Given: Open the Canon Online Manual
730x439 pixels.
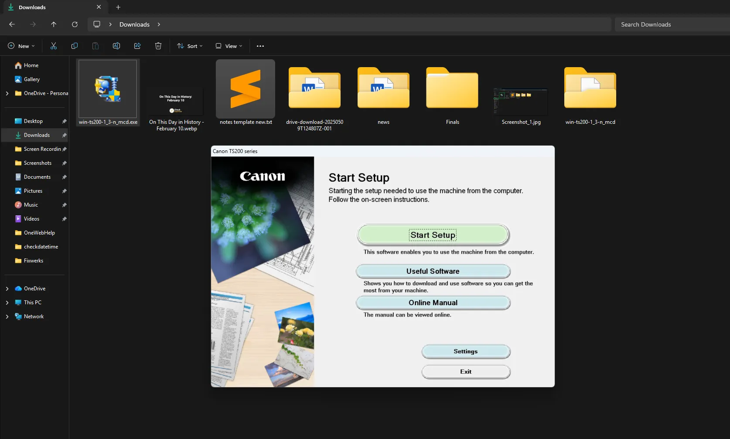Looking at the screenshot, I should pyautogui.click(x=432, y=303).
